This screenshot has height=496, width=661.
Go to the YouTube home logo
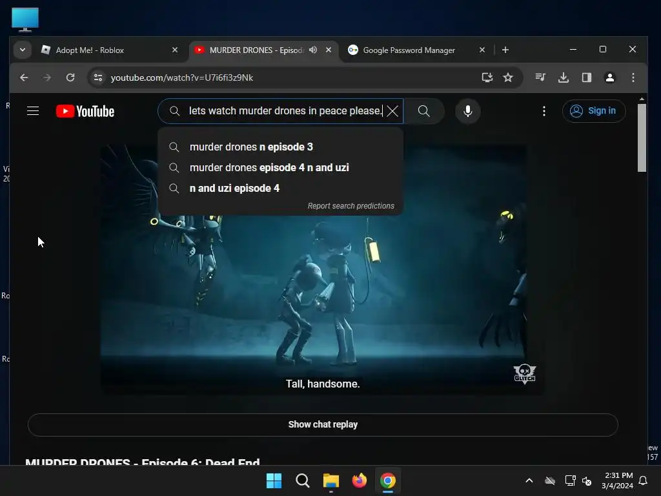[85, 111]
